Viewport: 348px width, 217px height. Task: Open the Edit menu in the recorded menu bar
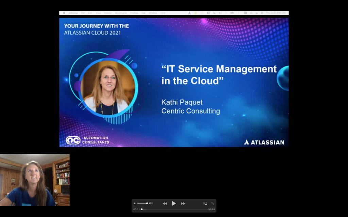click(90, 13)
